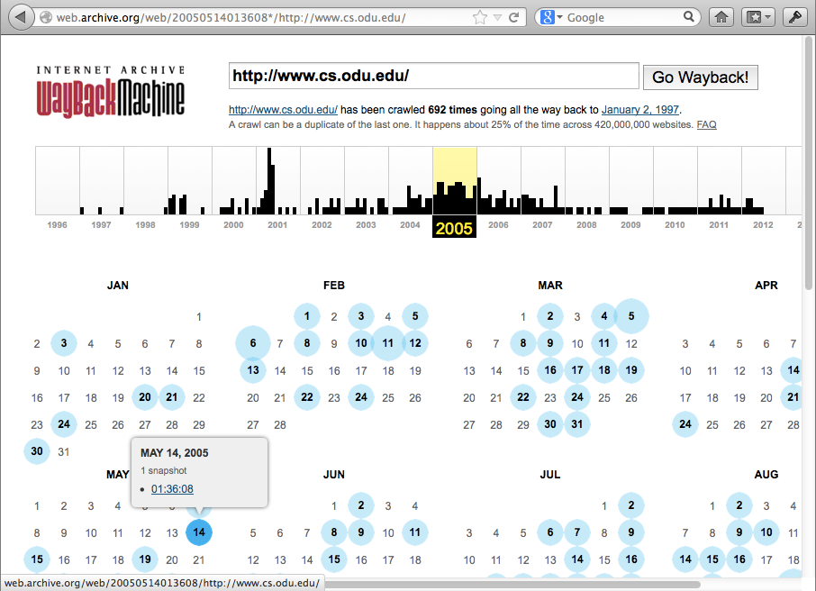The height and width of the screenshot is (591, 816).
Task: Open the Wayback Machine logo
Action: coord(110,92)
